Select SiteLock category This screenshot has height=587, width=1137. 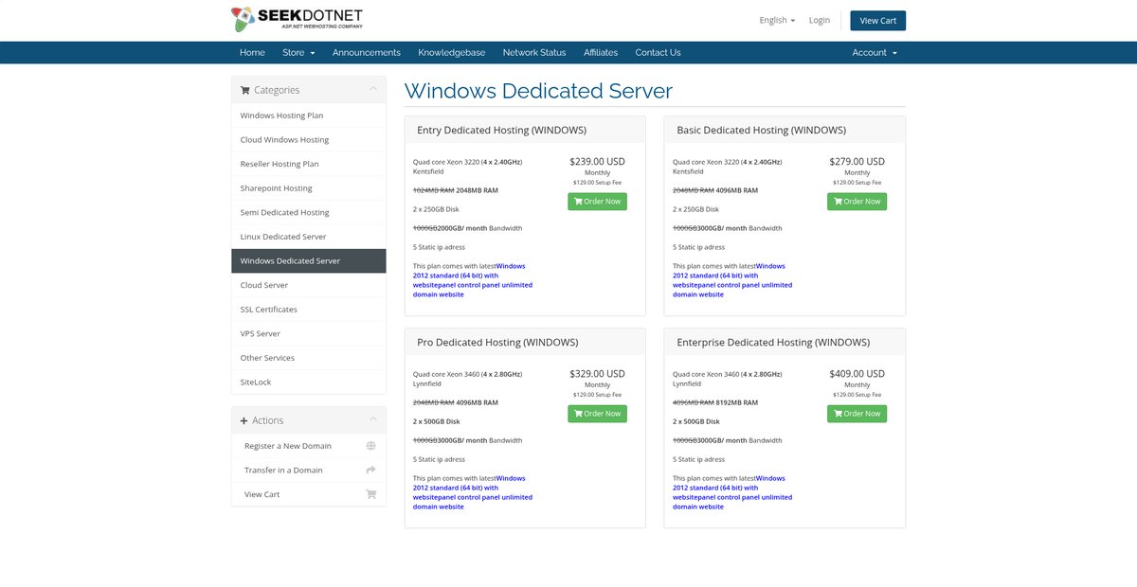click(x=309, y=382)
